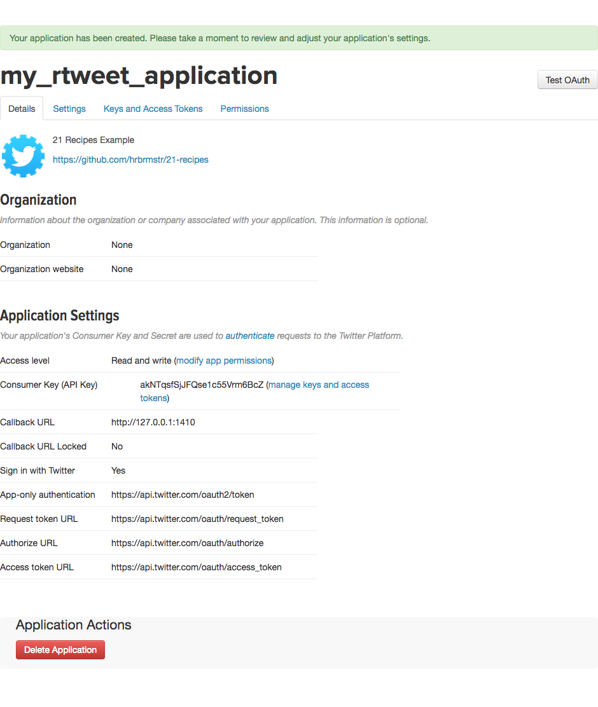Go to the Permissions tab
Image resolution: width=598 pixels, height=707 pixels.
pos(245,109)
